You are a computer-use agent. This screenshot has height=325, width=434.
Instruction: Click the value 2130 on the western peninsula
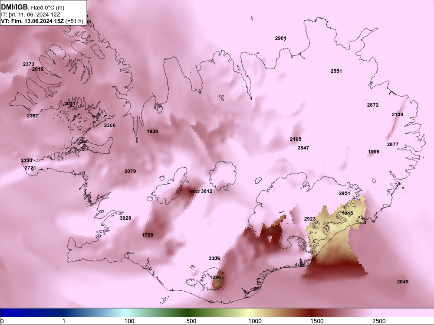click(26, 160)
